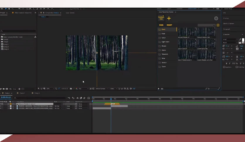Select Comp 2 in Project panel
Viewport: 245px width, 142px height.
[x=6, y=47]
